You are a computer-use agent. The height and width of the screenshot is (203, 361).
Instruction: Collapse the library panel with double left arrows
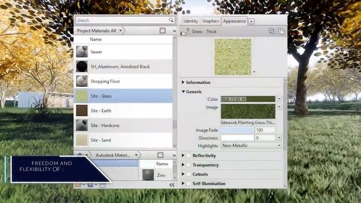coord(171,185)
